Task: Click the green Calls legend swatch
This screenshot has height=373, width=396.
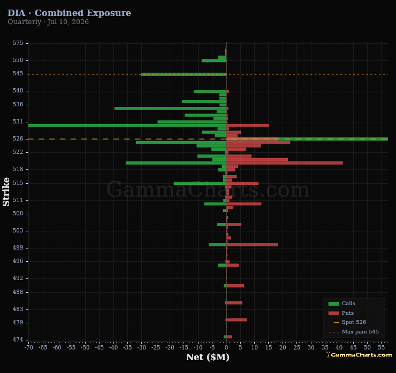Action: coord(333,304)
